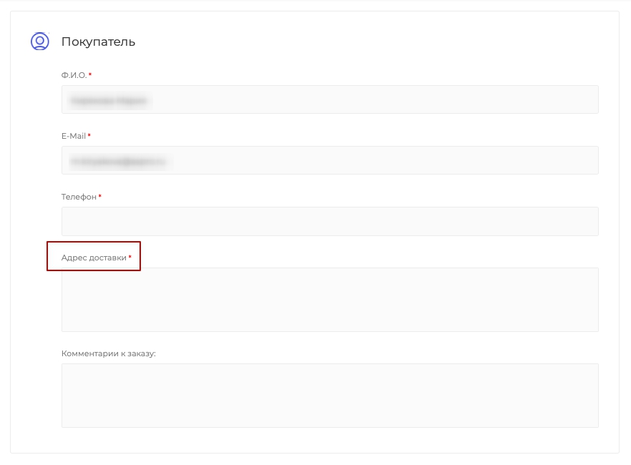Select the E-Mail input field
Viewport: 631px width, 465px height.
point(330,160)
